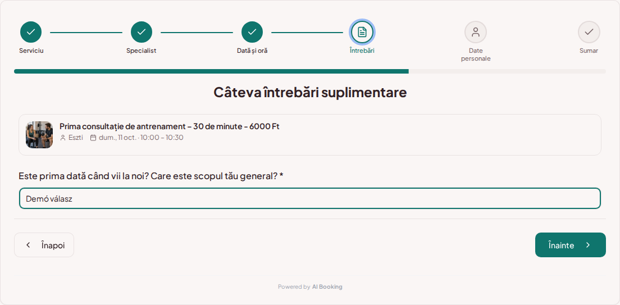Click the Date personale person step icon
The height and width of the screenshot is (305, 620).
coord(476,32)
